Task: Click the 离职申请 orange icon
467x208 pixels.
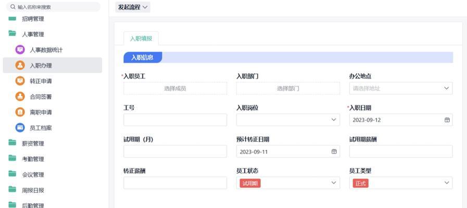Action: click(x=20, y=112)
